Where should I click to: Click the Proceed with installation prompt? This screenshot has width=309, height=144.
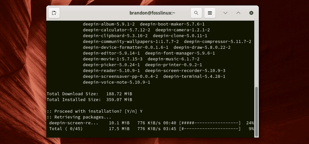[x=95, y=111]
